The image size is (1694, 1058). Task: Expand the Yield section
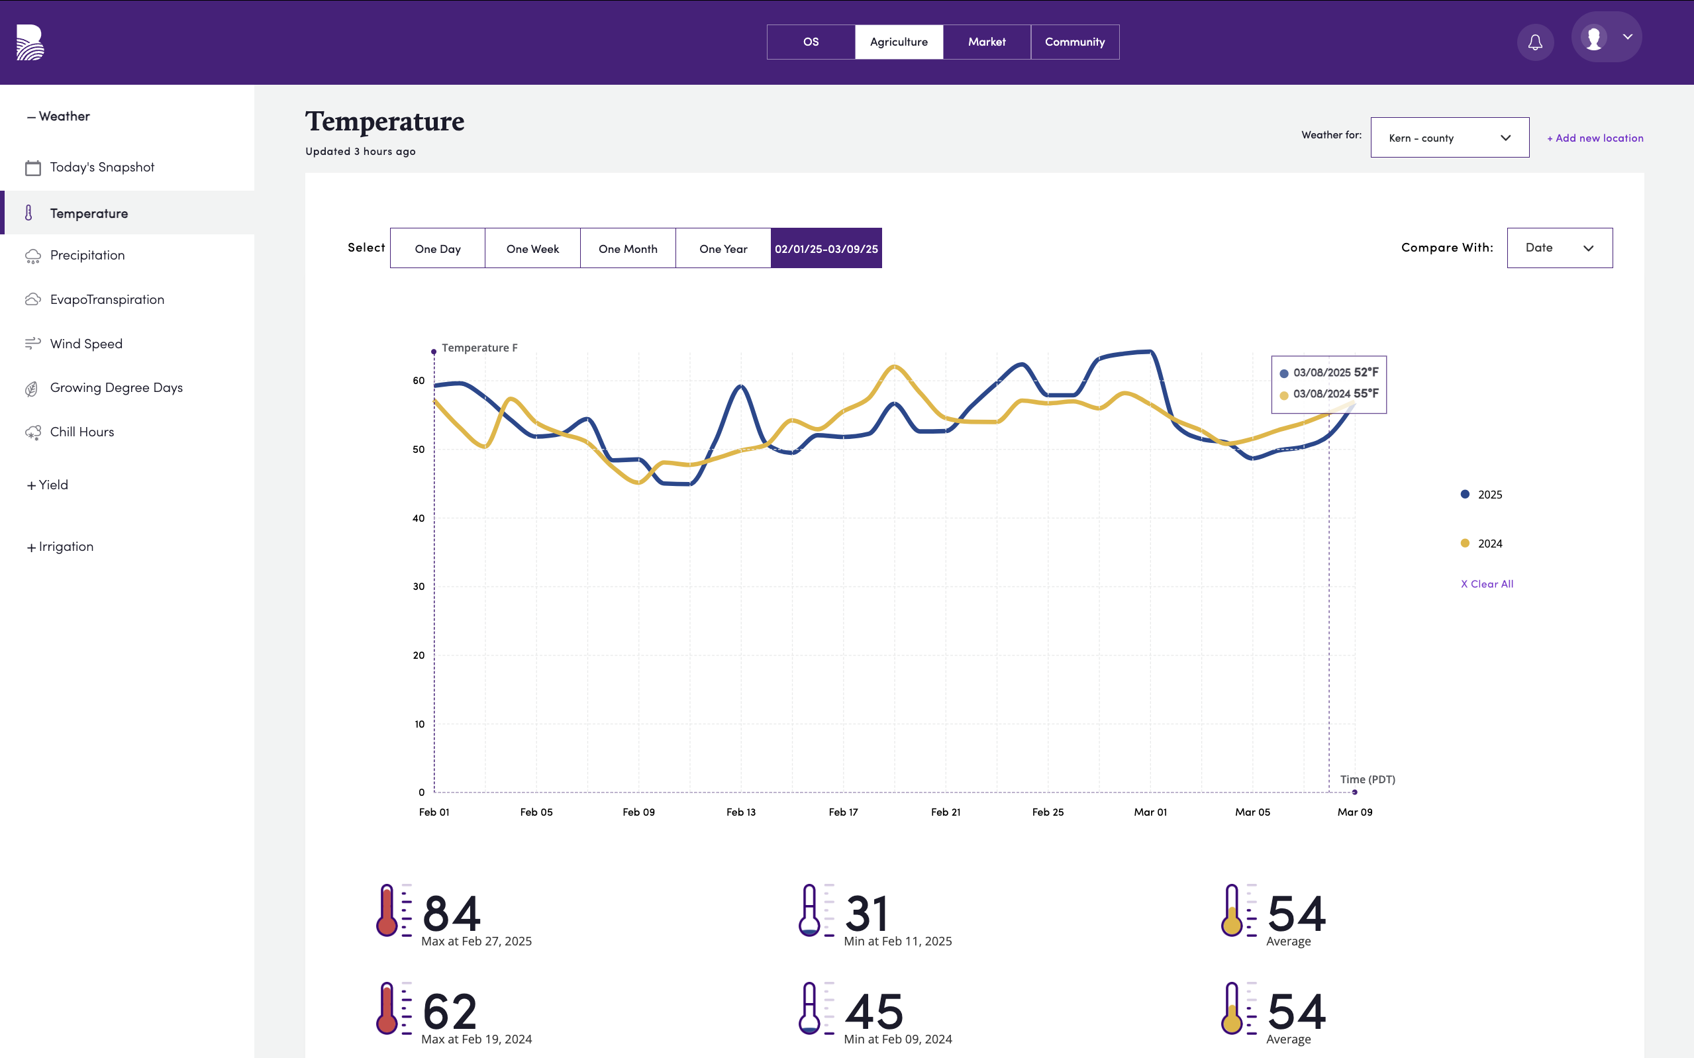click(47, 485)
